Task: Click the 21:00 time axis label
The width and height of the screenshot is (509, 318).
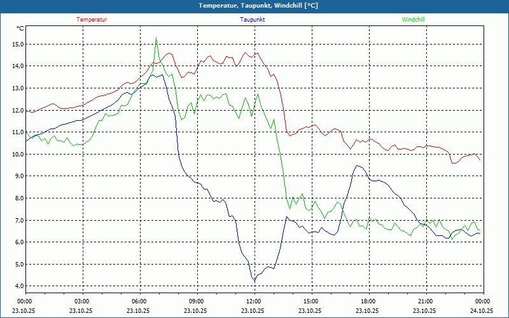Action: [x=426, y=301]
